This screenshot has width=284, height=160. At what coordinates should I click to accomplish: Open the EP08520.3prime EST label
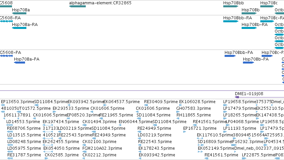tap(83, 115)
